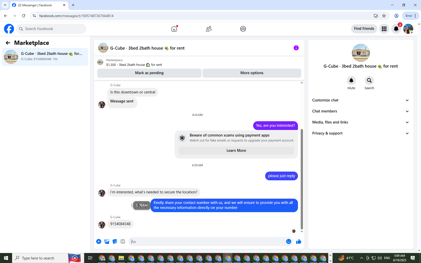
Task: Click the Search Facebook field
Action: [x=51, y=29]
